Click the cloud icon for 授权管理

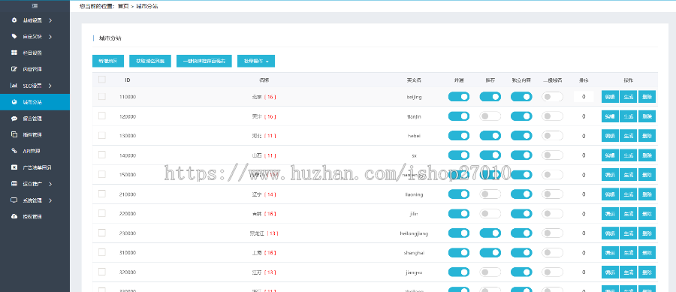[14, 216]
